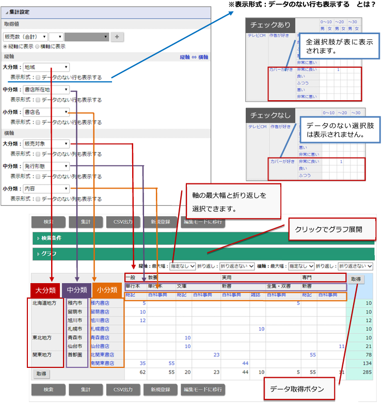Open the 縦軸 最大幅 指定なし dropdown
The image size is (382, 403).
click(183, 266)
